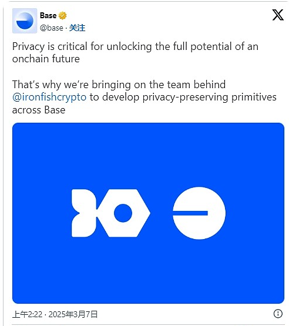Screen dimensions: 289x326
Task: Click the white Base circle logo
Action: tap(199, 213)
